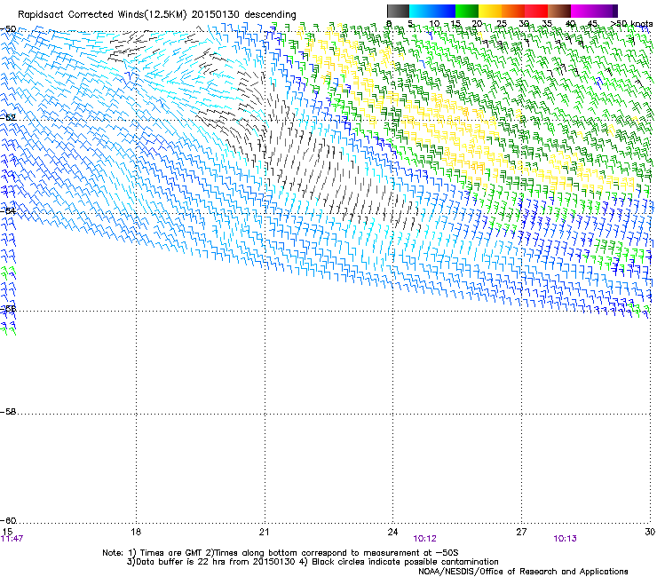Click the '-50' latitude axis label
The image size is (657, 577).
pyautogui.click(x=8, y=29)
